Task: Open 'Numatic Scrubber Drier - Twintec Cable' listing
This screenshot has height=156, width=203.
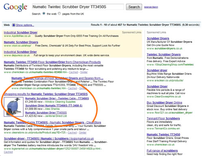Action: point(57,99)
